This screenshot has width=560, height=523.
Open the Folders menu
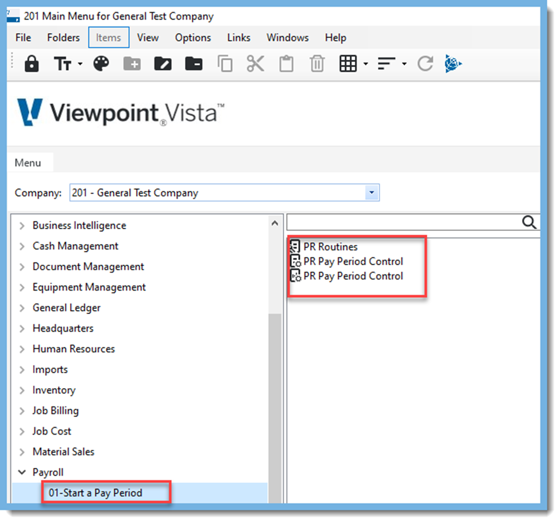tap(63, 37)
